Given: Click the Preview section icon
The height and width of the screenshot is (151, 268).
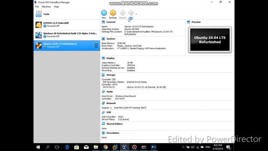Looking at the screenshot, I should point(188,22).
